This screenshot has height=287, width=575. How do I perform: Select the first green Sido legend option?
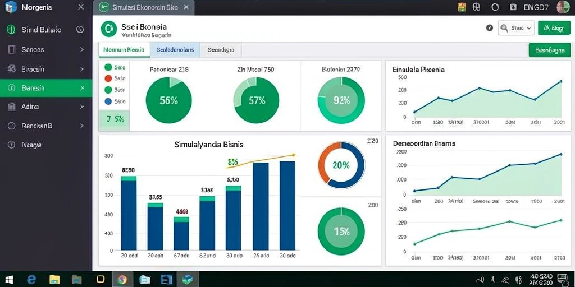coord(108,67)
